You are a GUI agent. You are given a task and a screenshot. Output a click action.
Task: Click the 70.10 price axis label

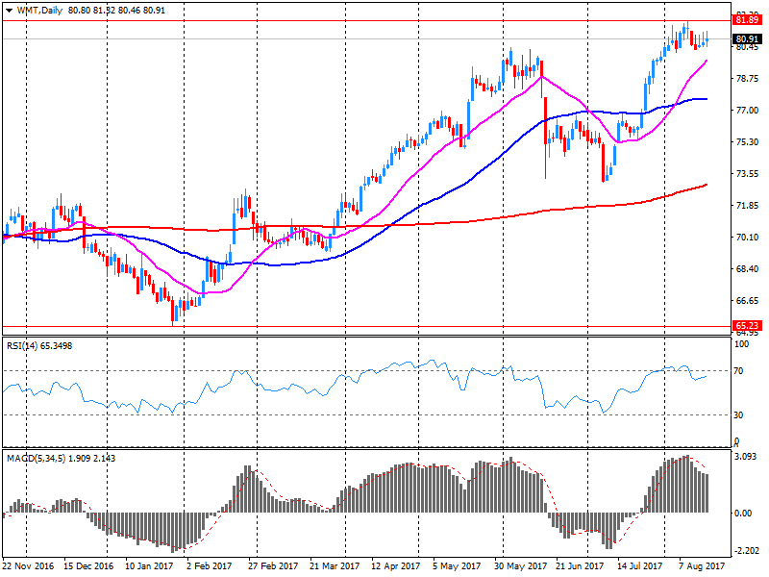click(747, 238)
